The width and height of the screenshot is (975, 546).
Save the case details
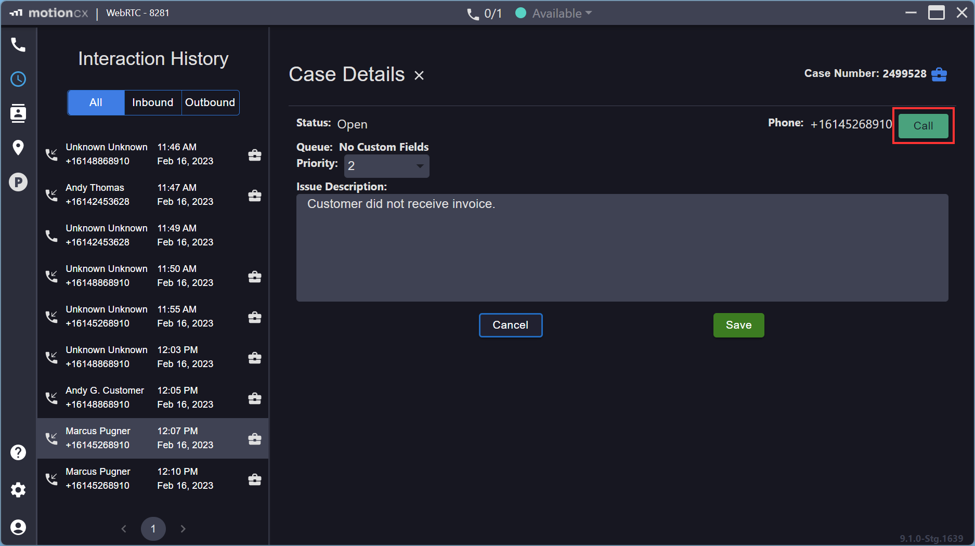[x=738, y=325]
